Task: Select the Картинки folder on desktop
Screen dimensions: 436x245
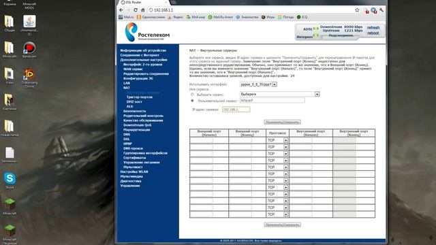Action: [10, 102]
